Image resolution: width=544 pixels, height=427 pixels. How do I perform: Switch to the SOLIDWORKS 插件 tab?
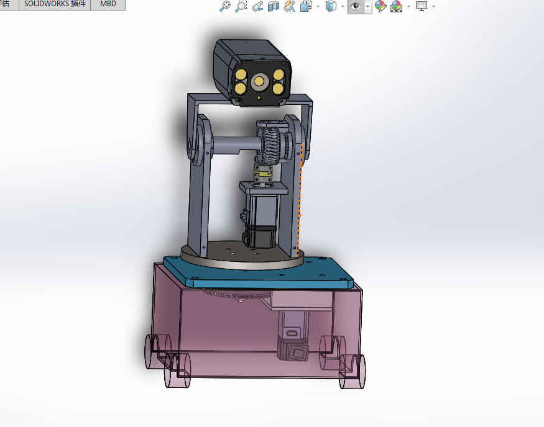55,4
